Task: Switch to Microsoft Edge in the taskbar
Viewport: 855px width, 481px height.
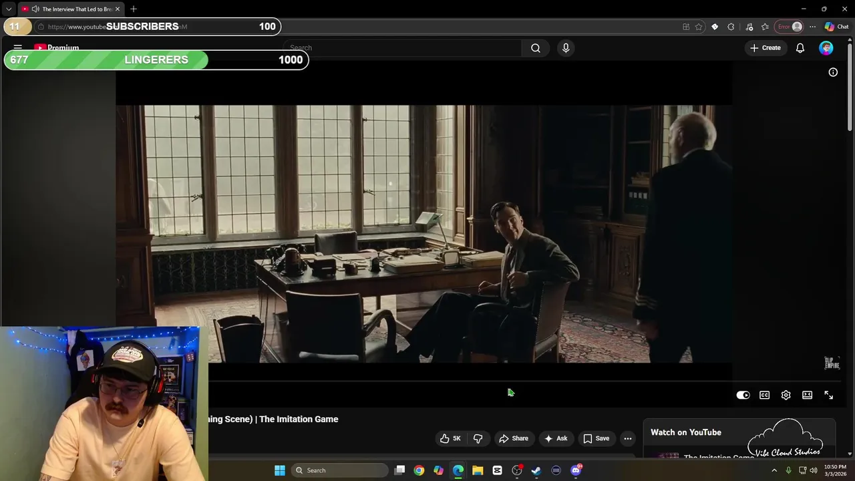Action: click(458, 470)
